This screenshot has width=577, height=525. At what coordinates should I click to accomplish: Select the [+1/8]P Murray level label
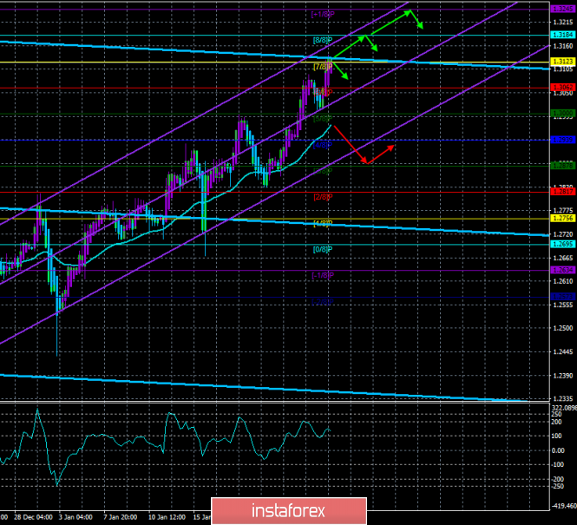point(323,15)
